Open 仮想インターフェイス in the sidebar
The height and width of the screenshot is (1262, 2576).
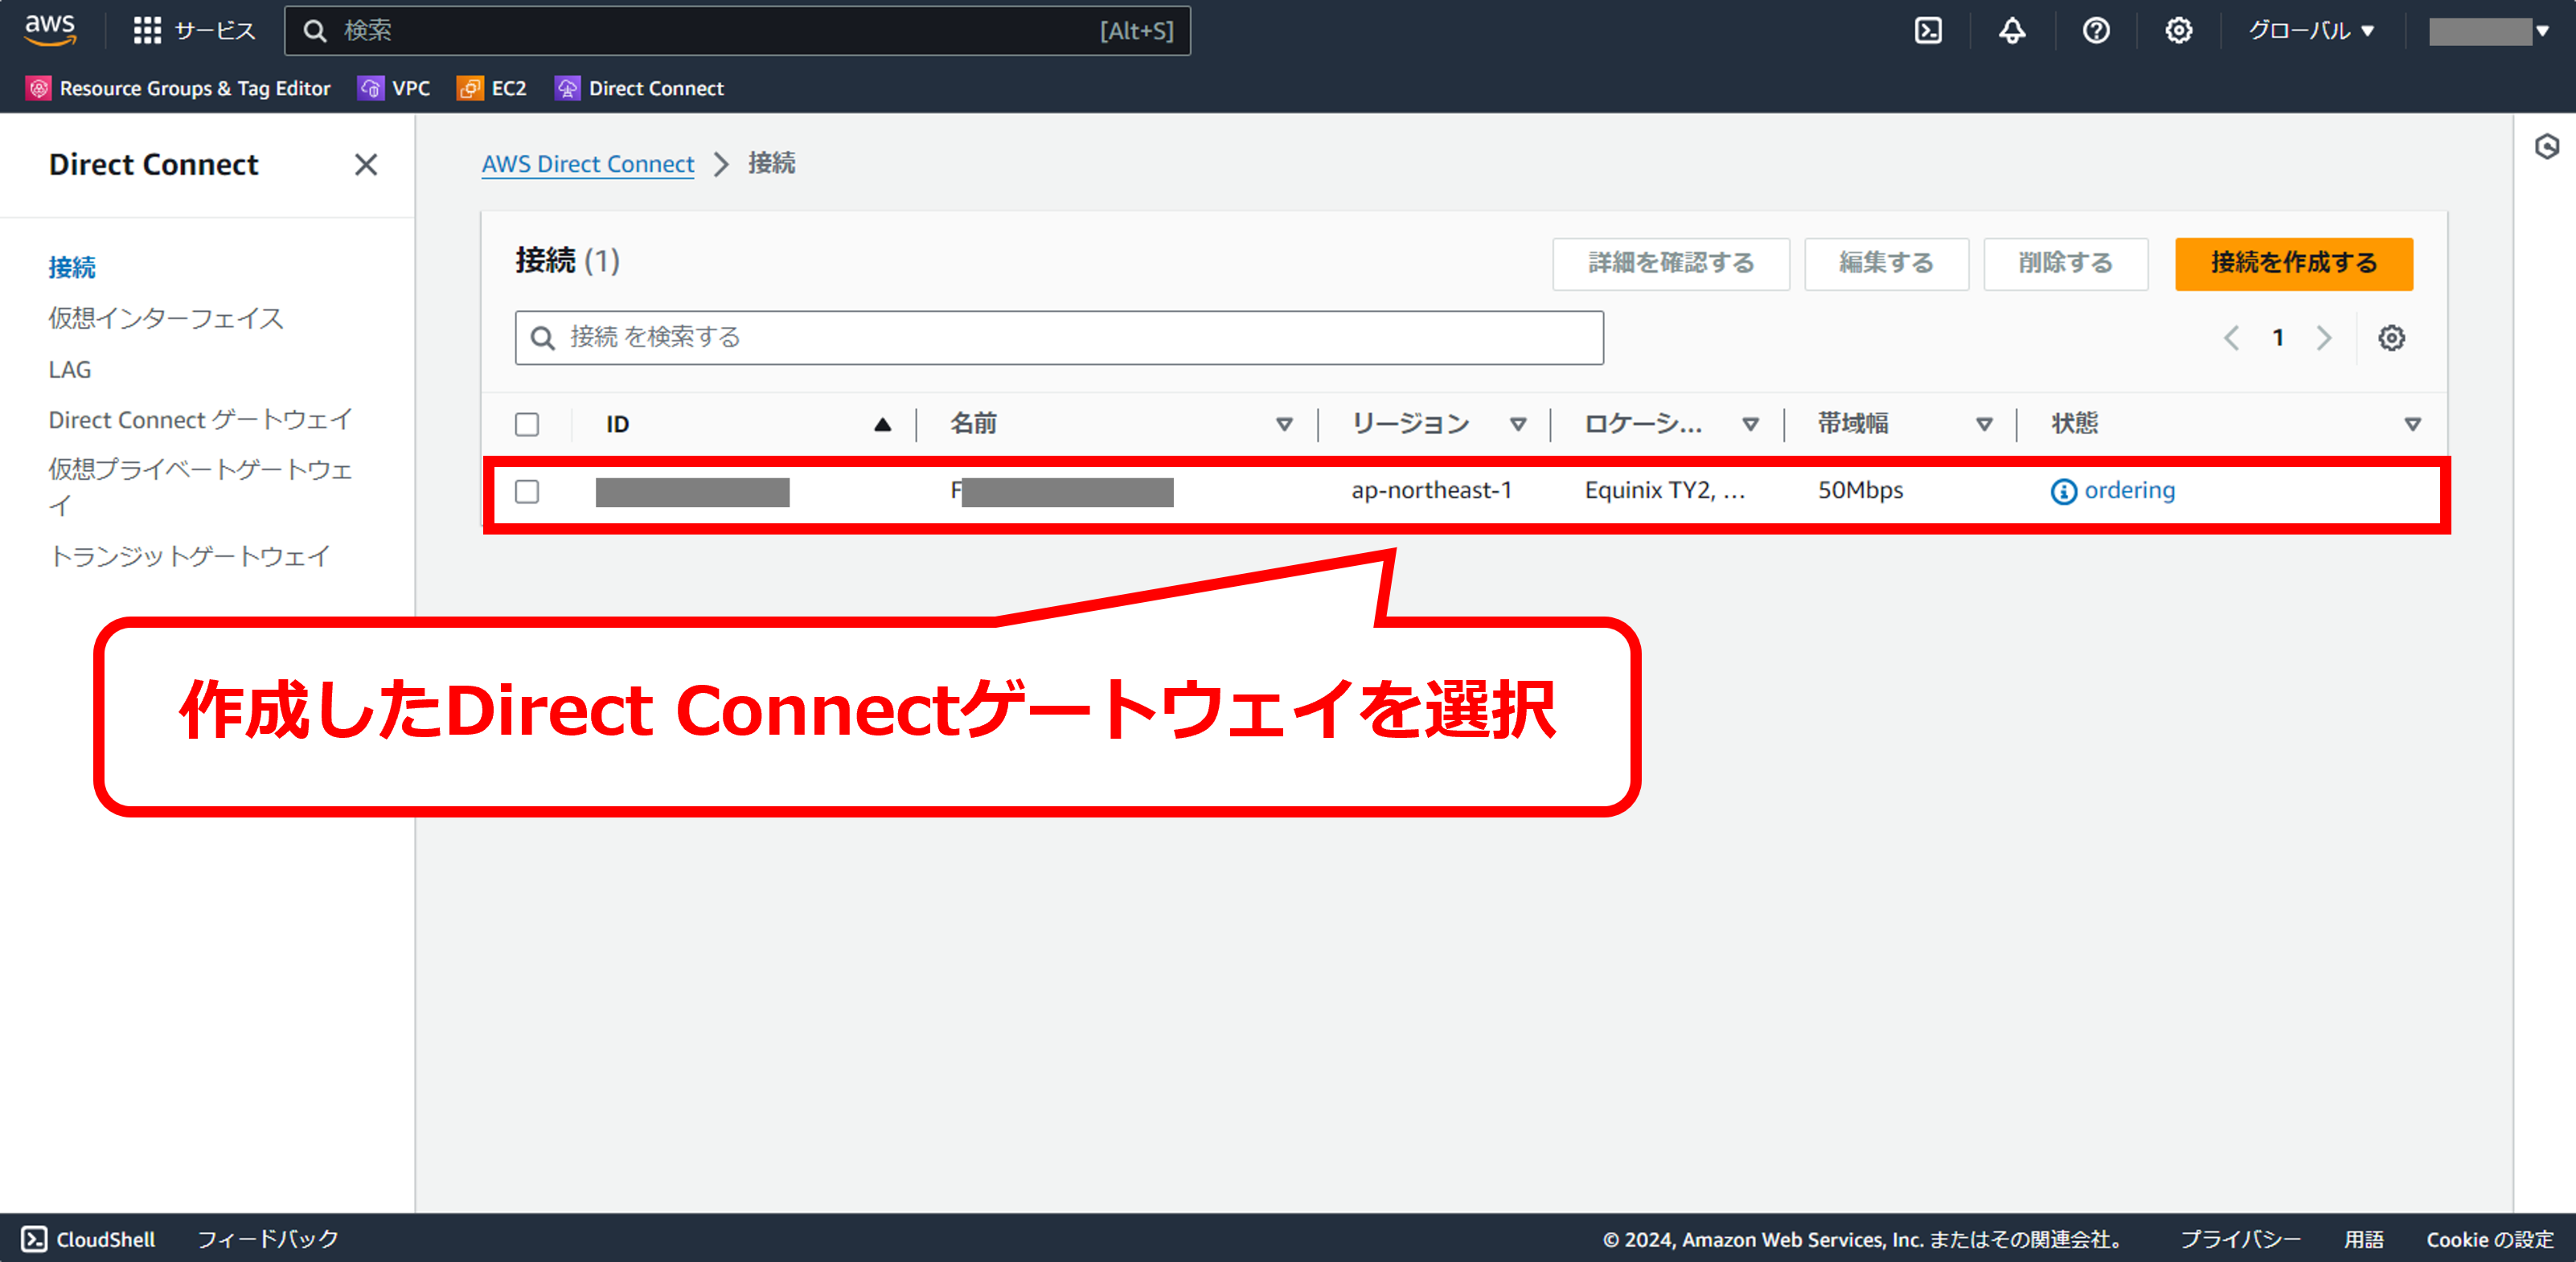coord(166,318)
